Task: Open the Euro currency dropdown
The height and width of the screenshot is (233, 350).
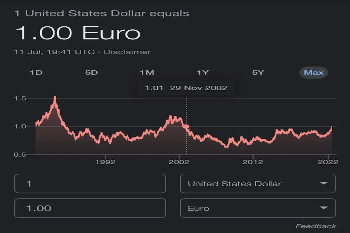Action: (x=258, y=208)
